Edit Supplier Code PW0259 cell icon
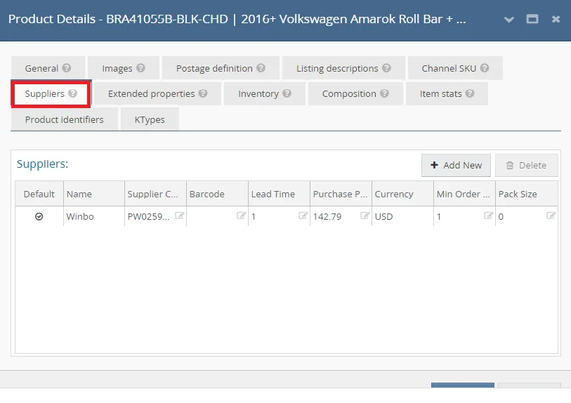 pyautogui.click(x=179, y=216)
